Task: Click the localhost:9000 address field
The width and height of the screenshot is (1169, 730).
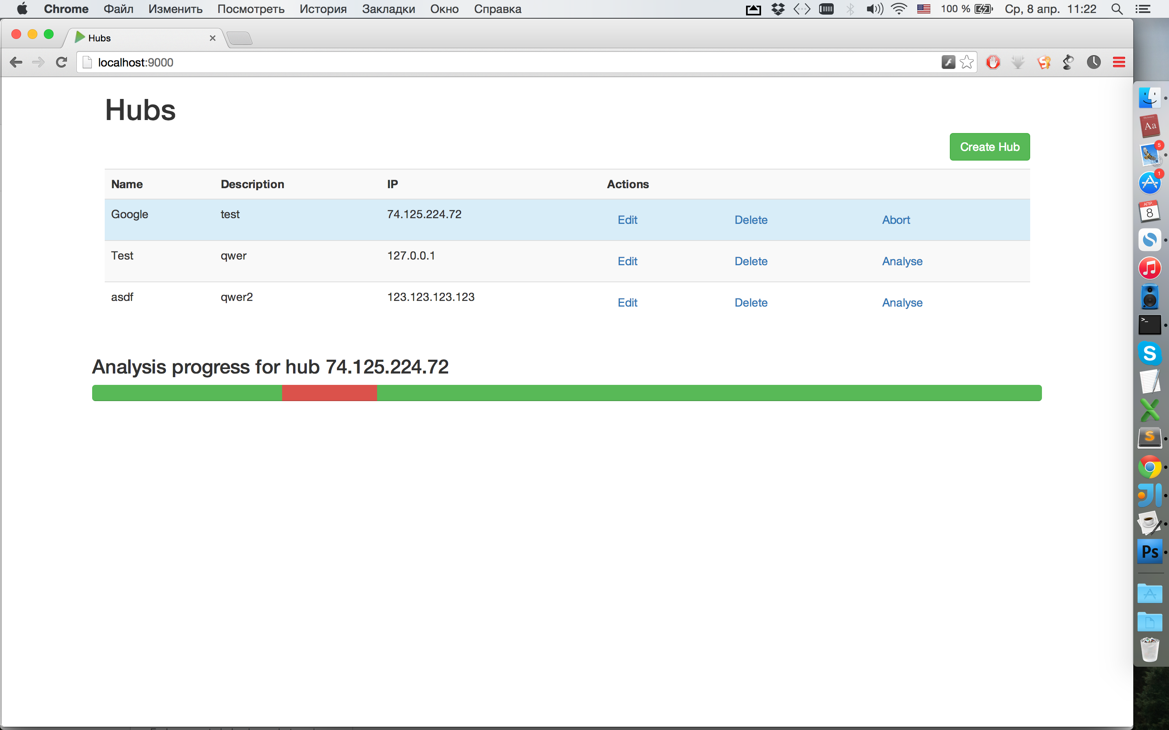Action: point(483,62)
